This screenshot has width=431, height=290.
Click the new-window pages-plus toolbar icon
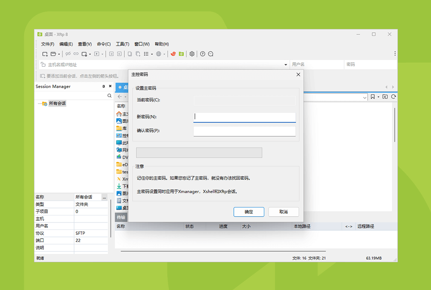click(138, 54)
